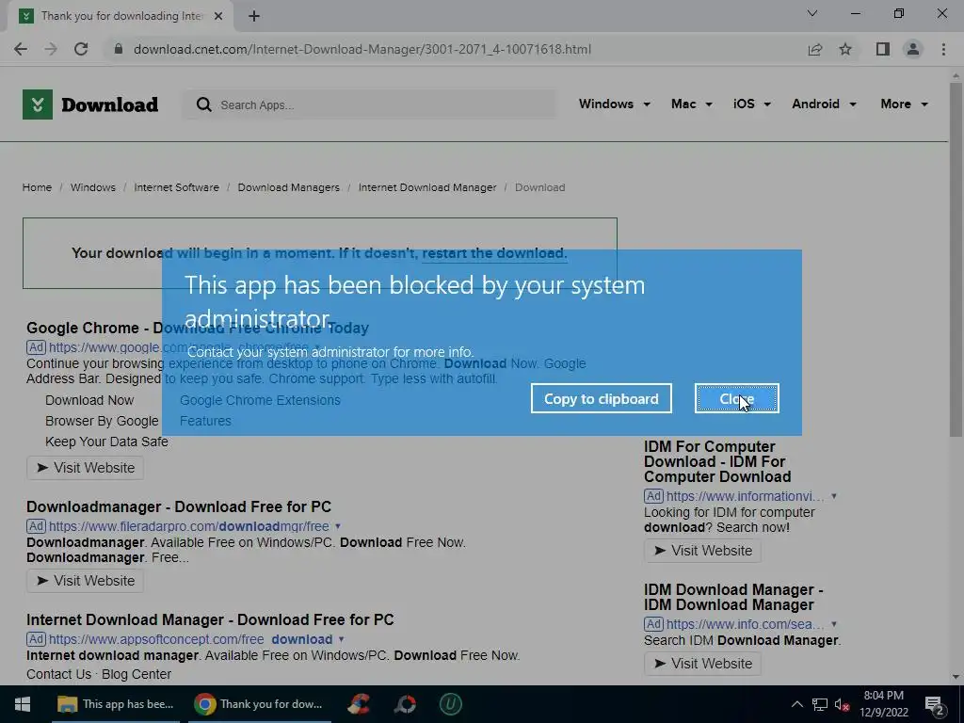Click the address bar URL
964x723 pixels.
pyautogui.click(x=362, y=49)
